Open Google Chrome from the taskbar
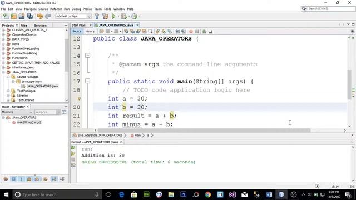 (207, 194)
